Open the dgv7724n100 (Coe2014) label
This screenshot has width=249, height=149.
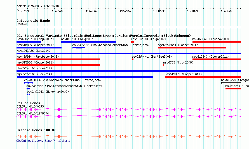tap(34, 68)
